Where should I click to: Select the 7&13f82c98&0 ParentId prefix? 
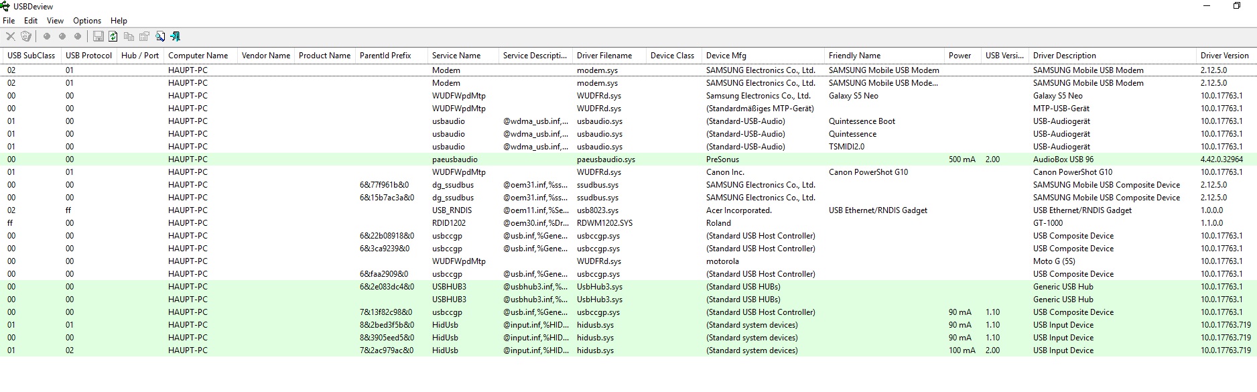coord(386,312)
